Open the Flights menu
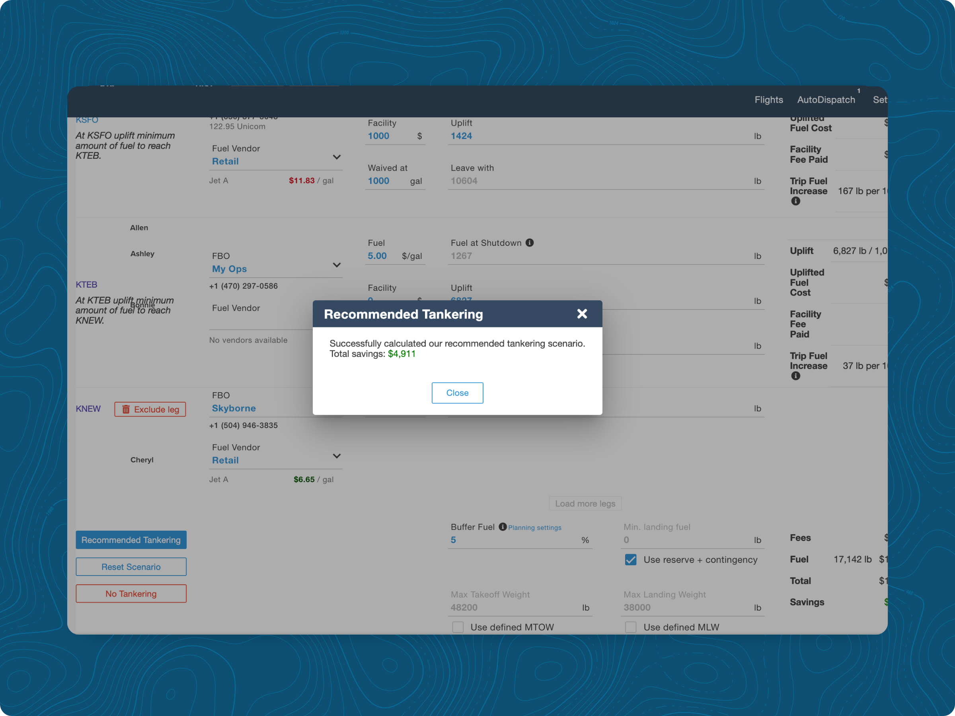Viewport: 955px width, 716px height. 768,100
